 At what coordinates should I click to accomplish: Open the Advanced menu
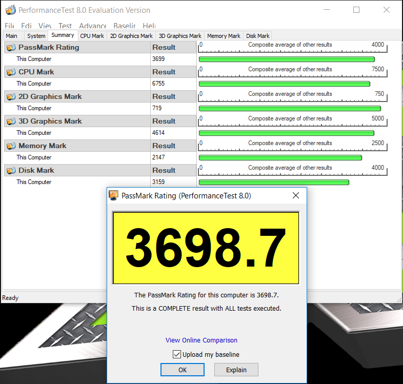coord(93,26)
